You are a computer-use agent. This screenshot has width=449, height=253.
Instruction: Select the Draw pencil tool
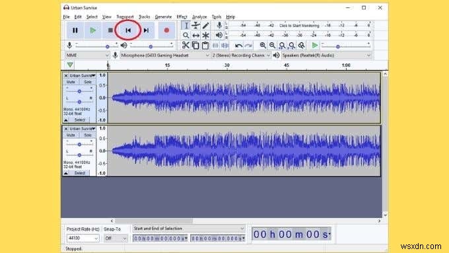(205, 26)
